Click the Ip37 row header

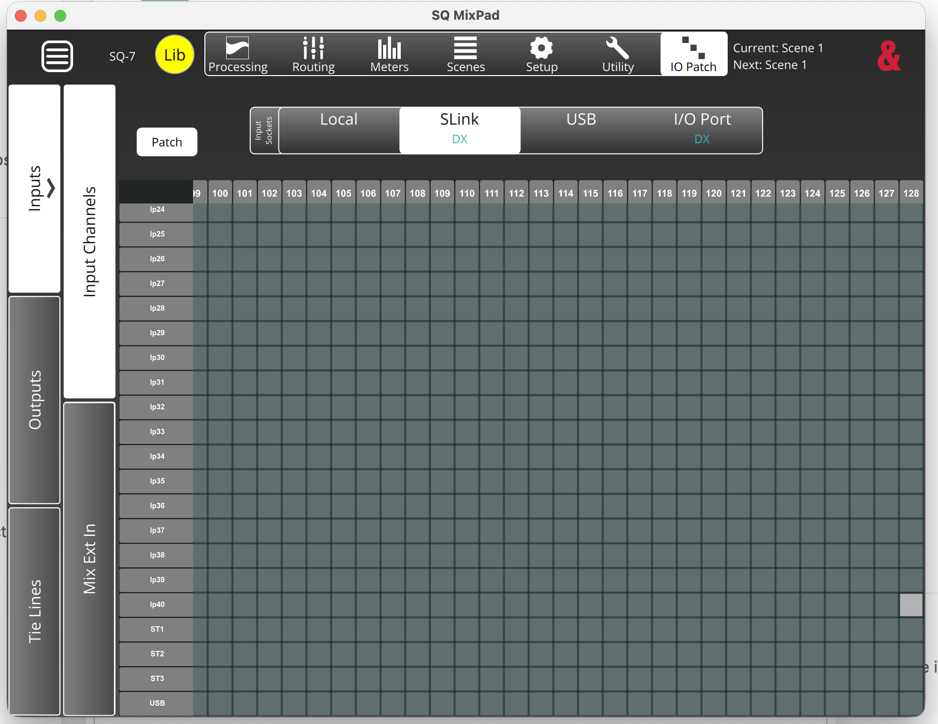156,531
